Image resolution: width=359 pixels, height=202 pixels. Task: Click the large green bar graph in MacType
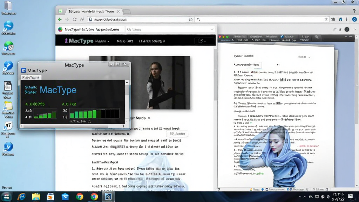tap(94, 113)
